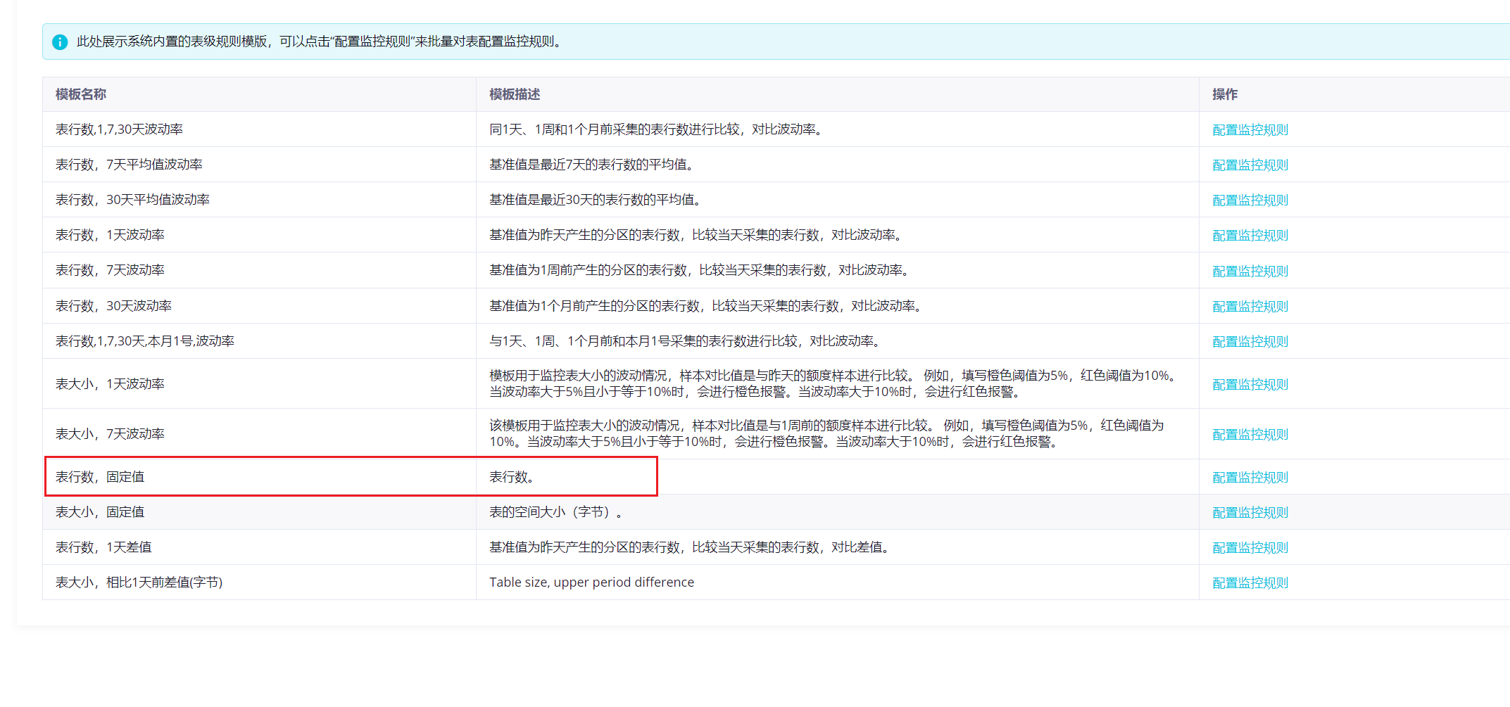Open 配置监控规则 for 表行数，7天平均值波动率

click(x=1250, y=165)
